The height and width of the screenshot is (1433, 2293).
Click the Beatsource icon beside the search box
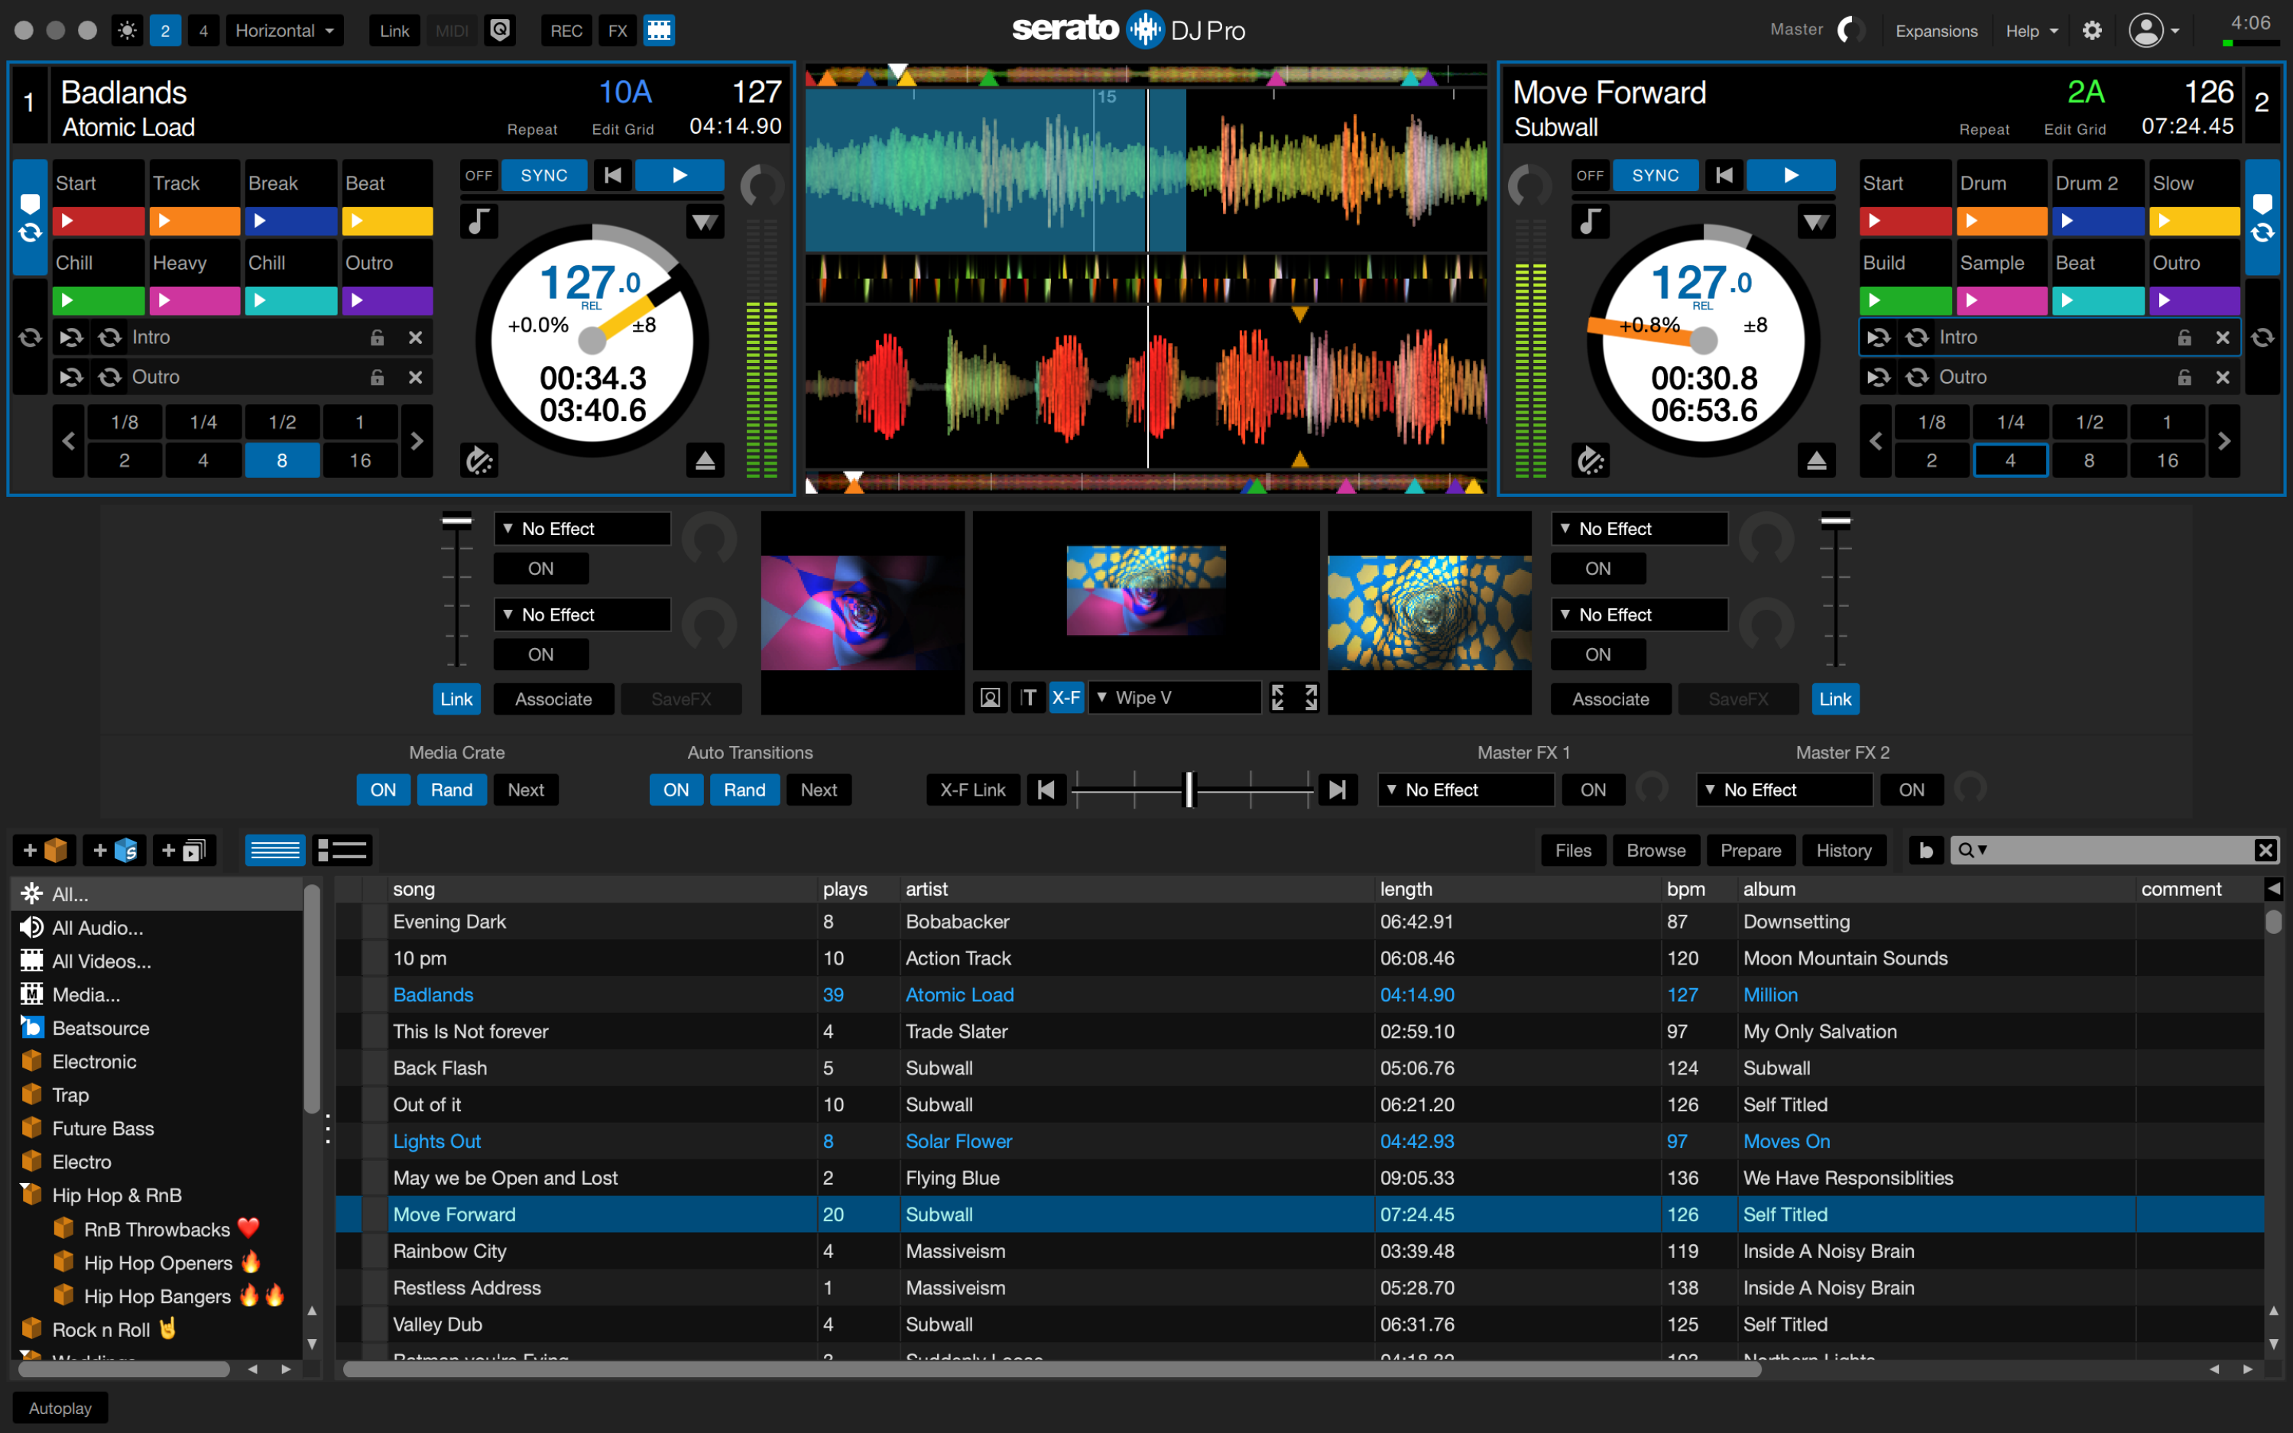(1925, 850)
